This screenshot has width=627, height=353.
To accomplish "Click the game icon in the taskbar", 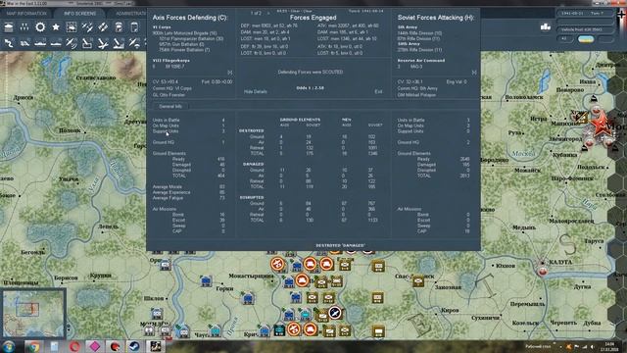I will [155, 346].
